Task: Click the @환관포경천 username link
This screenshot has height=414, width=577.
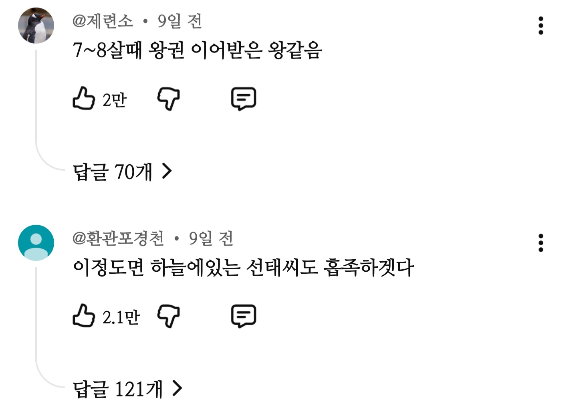Action: (x=118, y=238)
